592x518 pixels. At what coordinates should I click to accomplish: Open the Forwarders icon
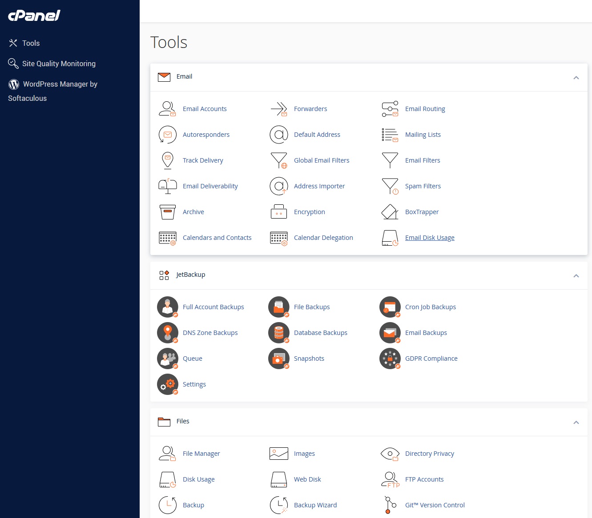pyautogui.click(x=279, y=109)
